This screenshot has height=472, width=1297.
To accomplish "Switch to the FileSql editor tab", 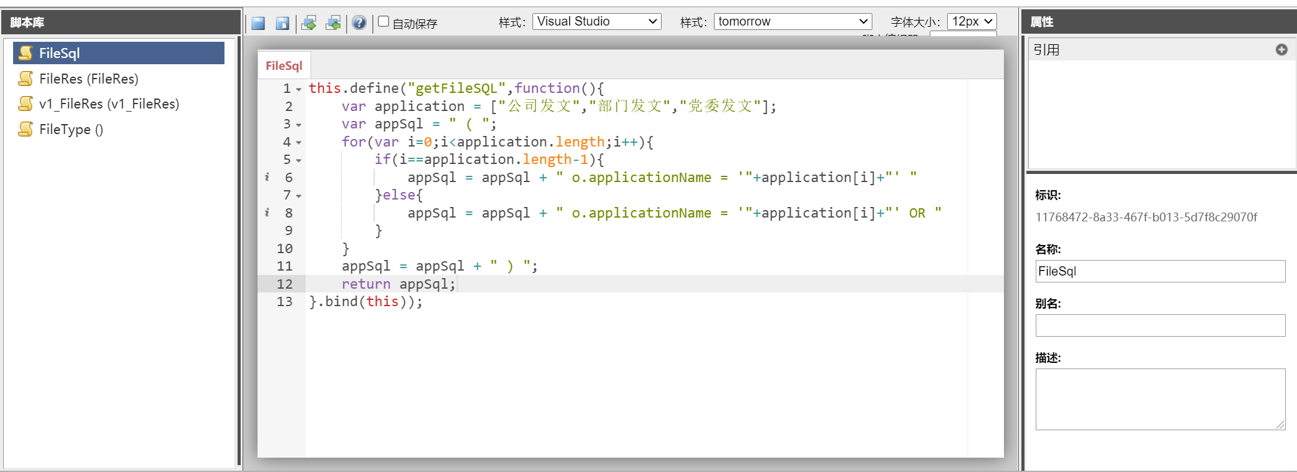I will pos(284,65).
